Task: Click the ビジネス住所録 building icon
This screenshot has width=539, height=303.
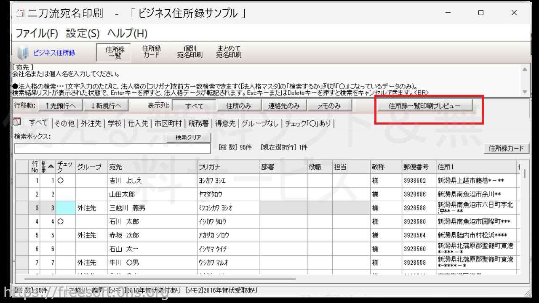Action: (x=22, y=53)
